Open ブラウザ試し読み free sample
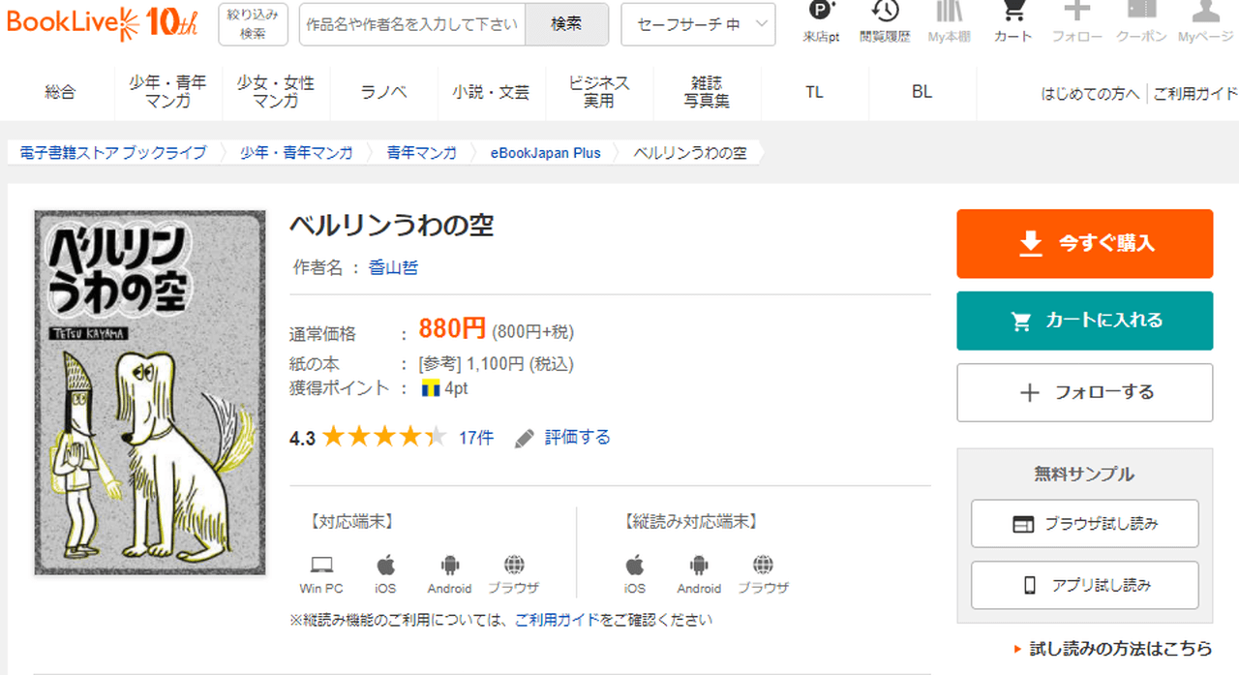This screenshot has width=1239, height=675. [x=1084, y=524]
